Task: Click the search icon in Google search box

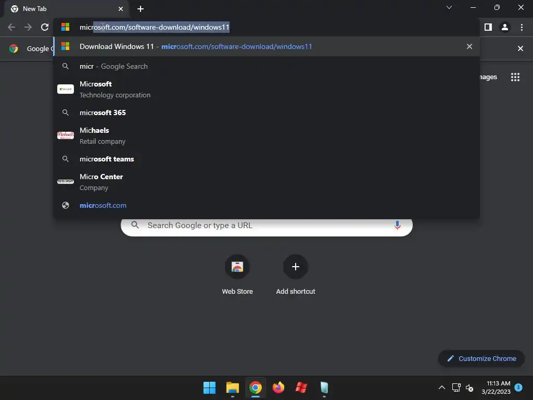Action: click(135, 225)
